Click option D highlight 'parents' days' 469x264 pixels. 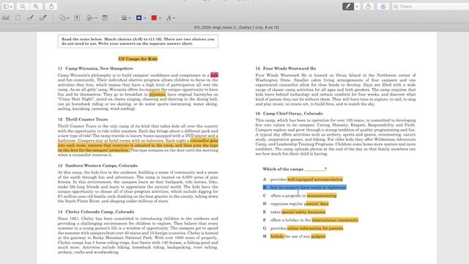[317, 204]
